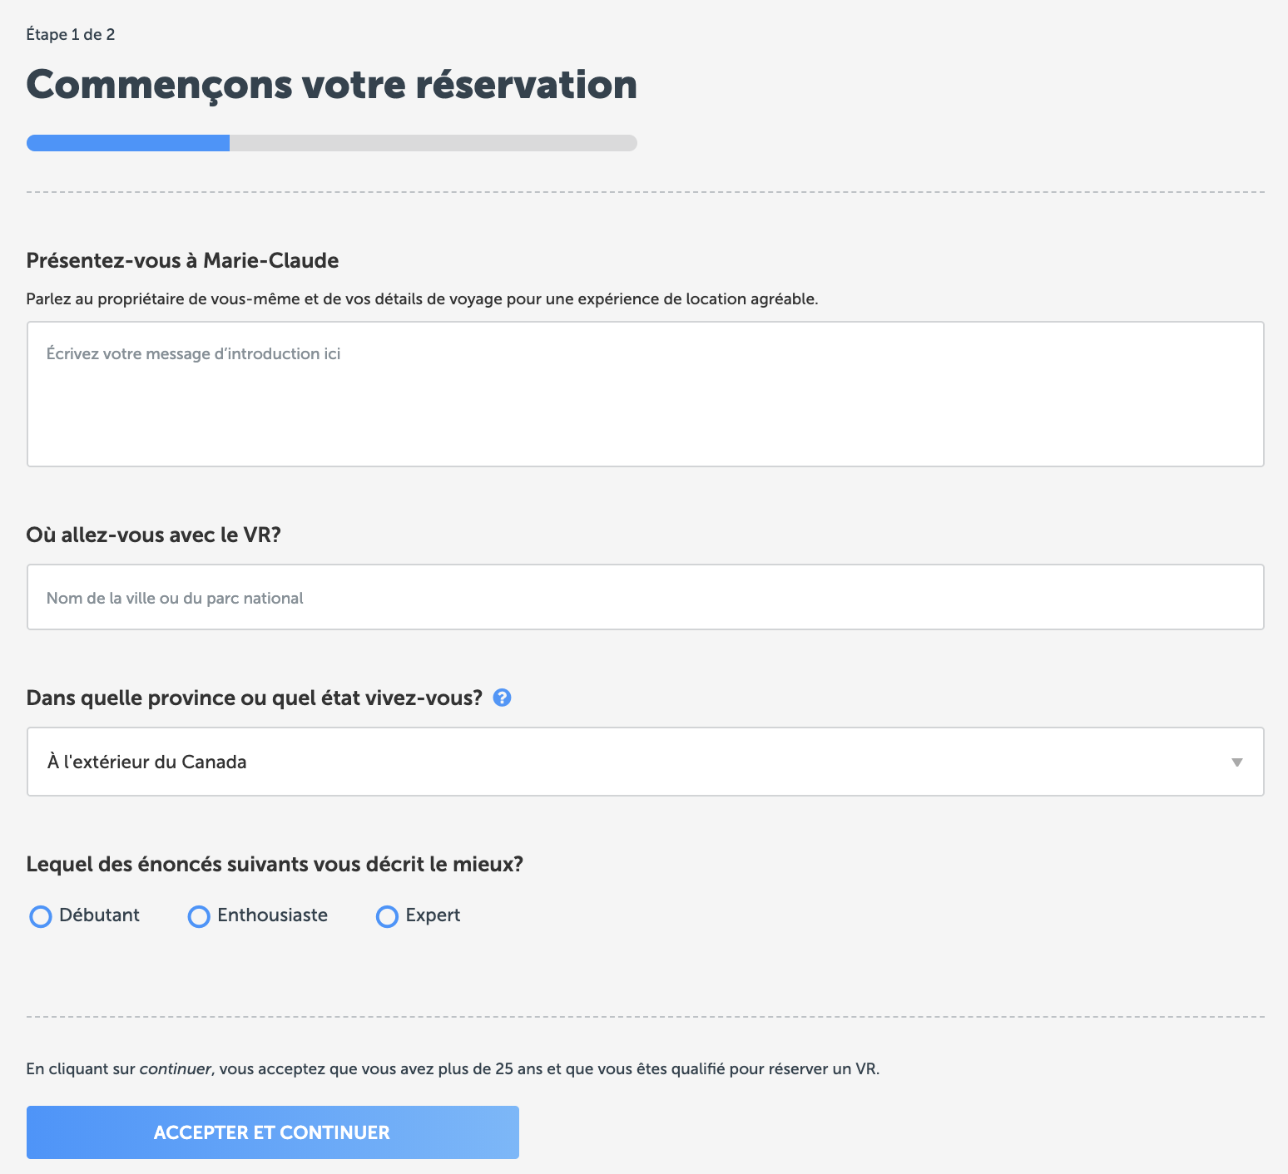Viewport: 1288px width, 1174px height.
Task: Click the city or national park field
Action: click(x=646, y=597)
